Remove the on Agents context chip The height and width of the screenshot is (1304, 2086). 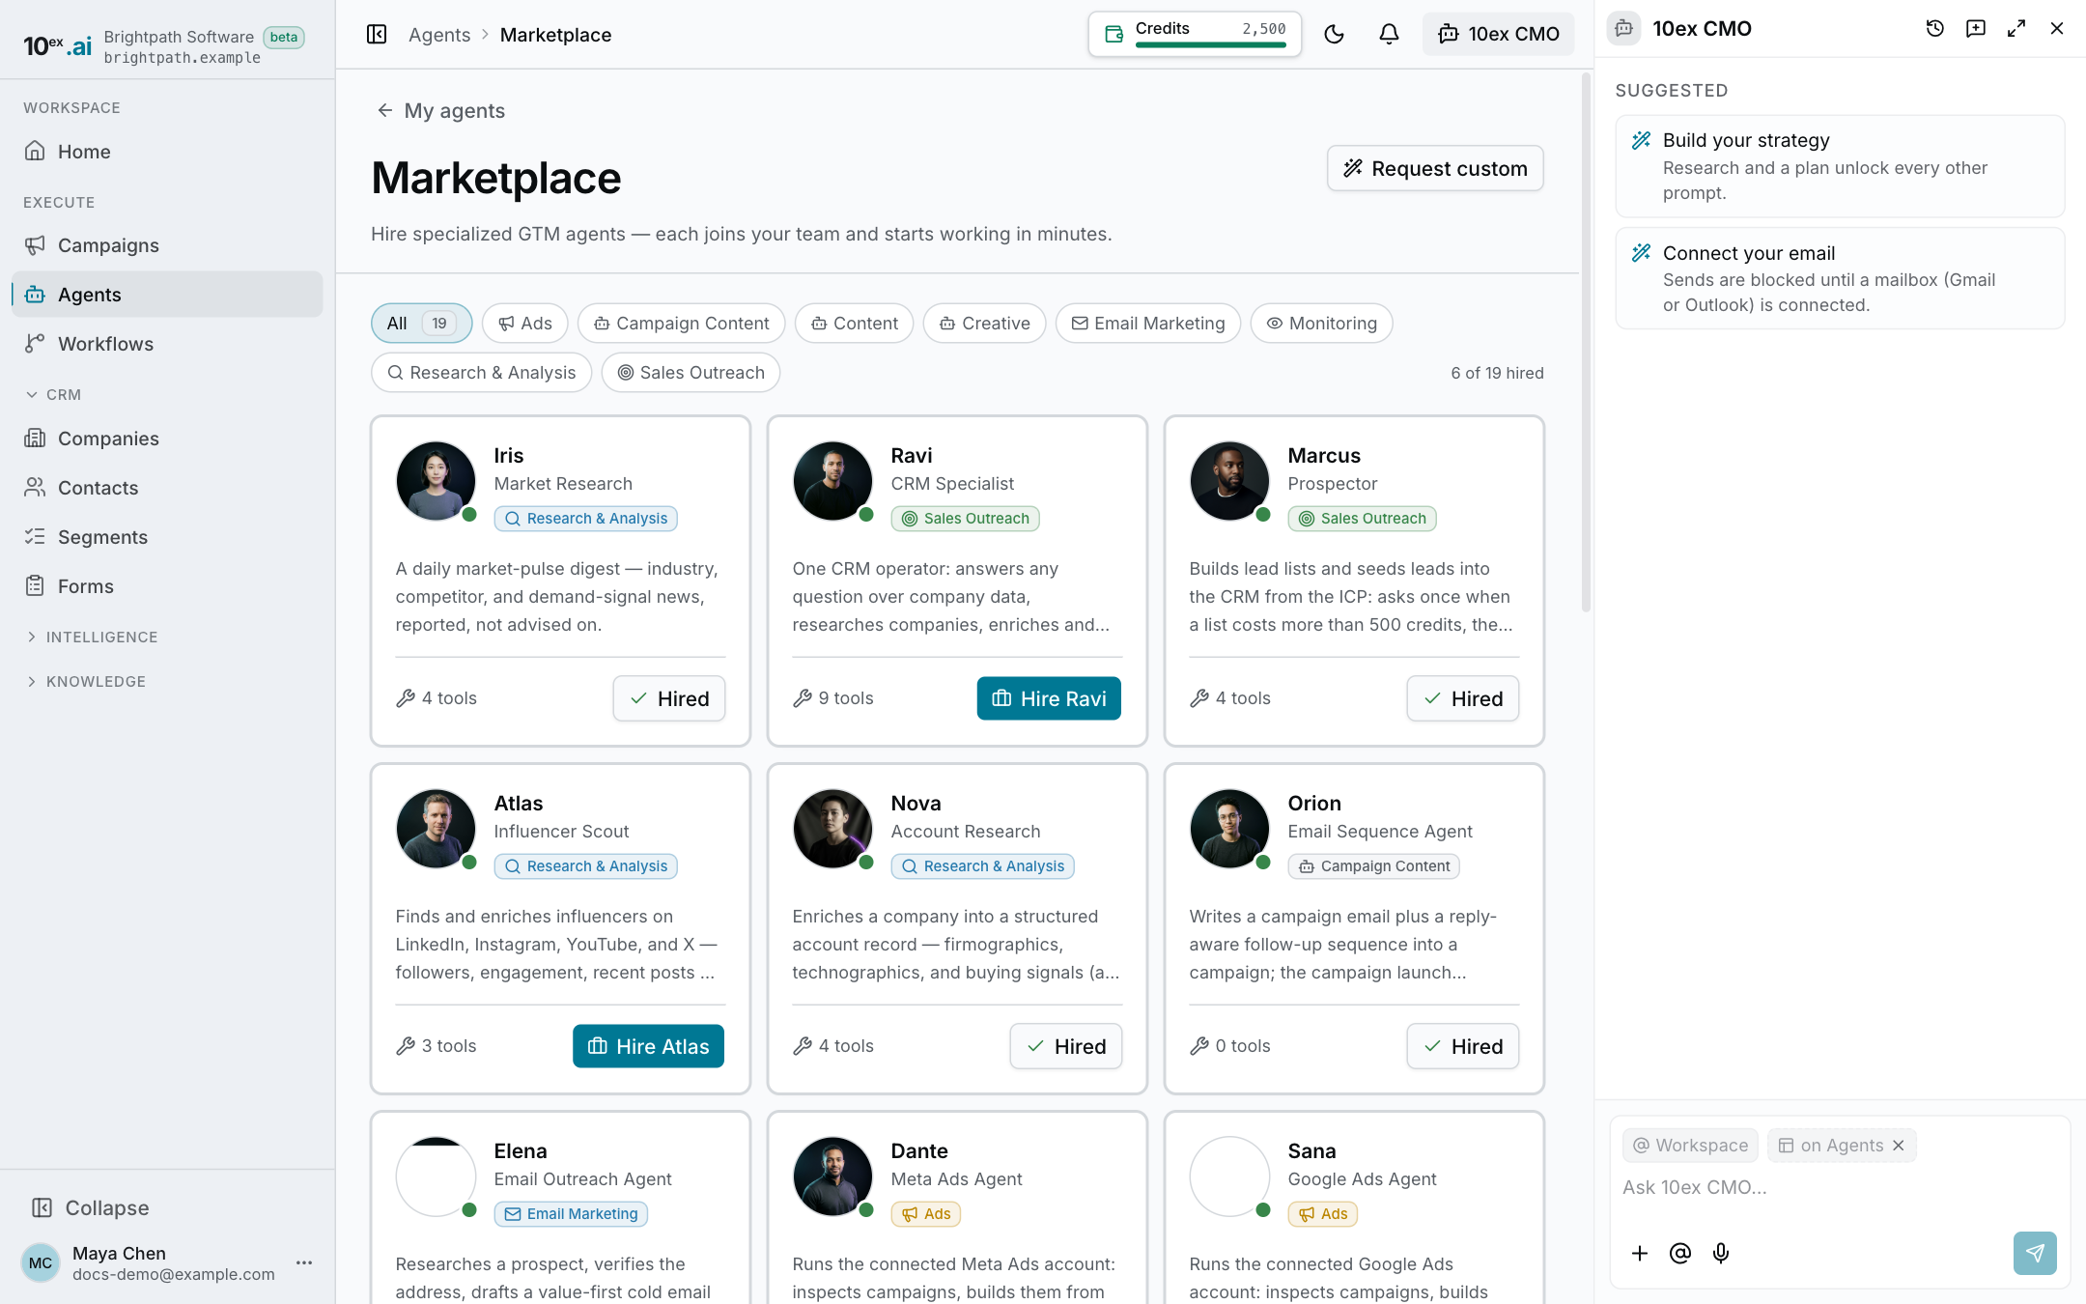pos(1899,1146)
